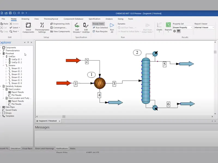This screenshot has width=218, height=163.
Task: Close Segment 2 finished document tab
Action: (x=59, y=121)
